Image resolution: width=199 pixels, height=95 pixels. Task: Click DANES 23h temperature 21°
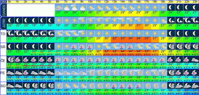point(195,12)
